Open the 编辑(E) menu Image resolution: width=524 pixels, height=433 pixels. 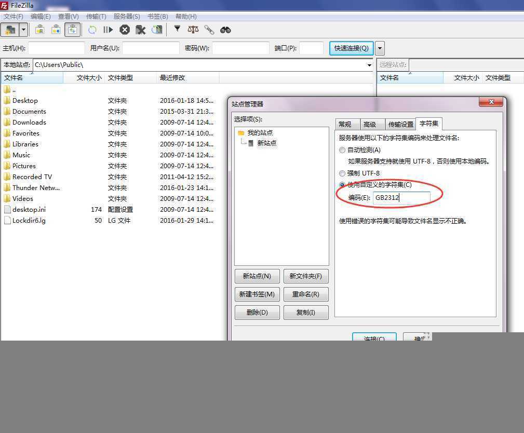[41, 17]
